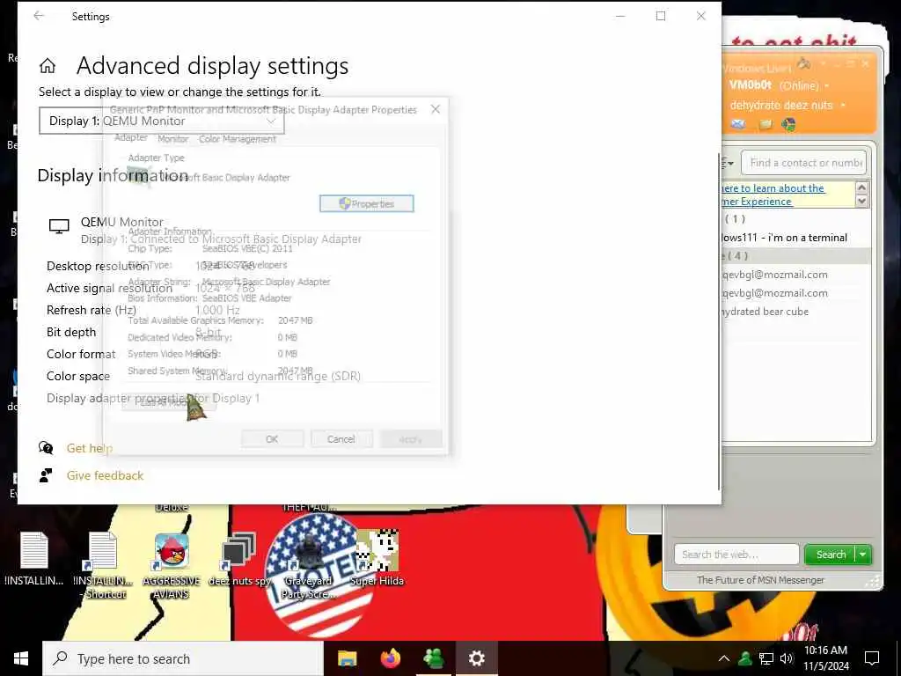Image resolution: width=901 pixels, height=676 pixels.
Task: Open Display adapter properties for Display 1
Action: (153, 398)
